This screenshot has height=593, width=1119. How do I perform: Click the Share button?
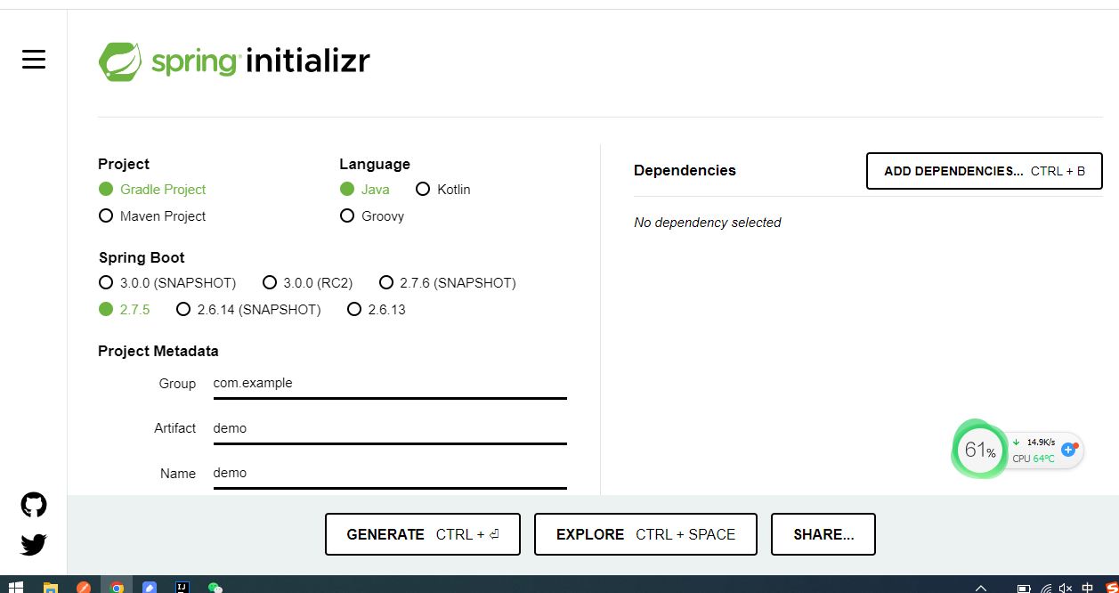823,534
